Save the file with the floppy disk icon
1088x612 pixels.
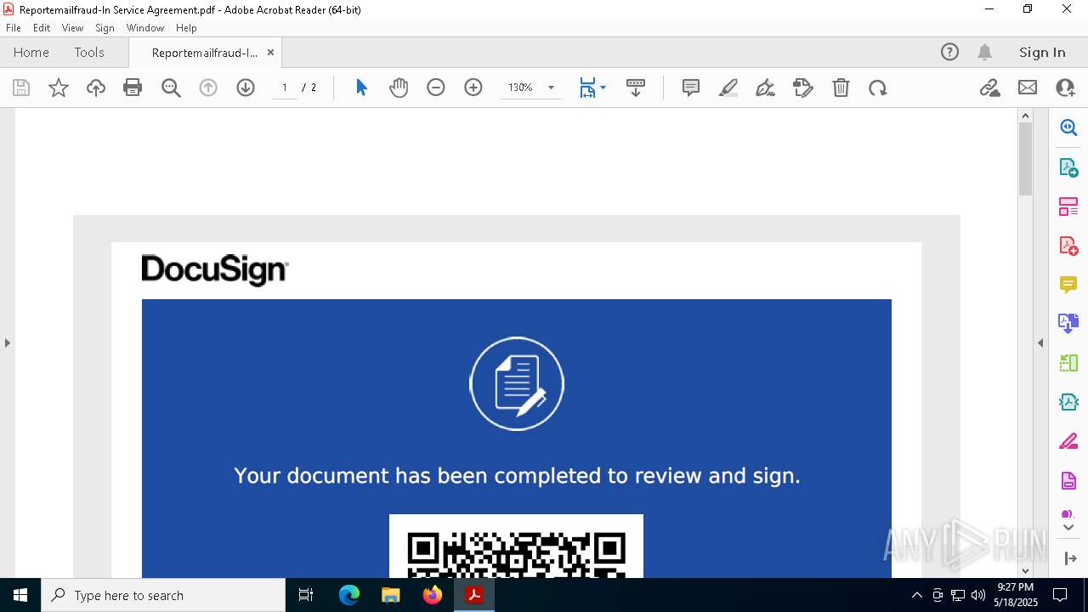[x=21, y=88]
